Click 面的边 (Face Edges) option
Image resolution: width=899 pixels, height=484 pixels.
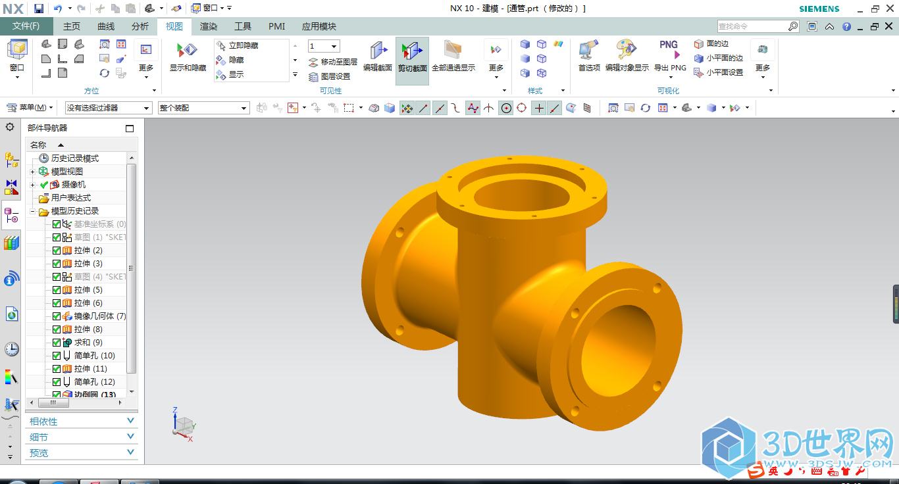(711, 43)
